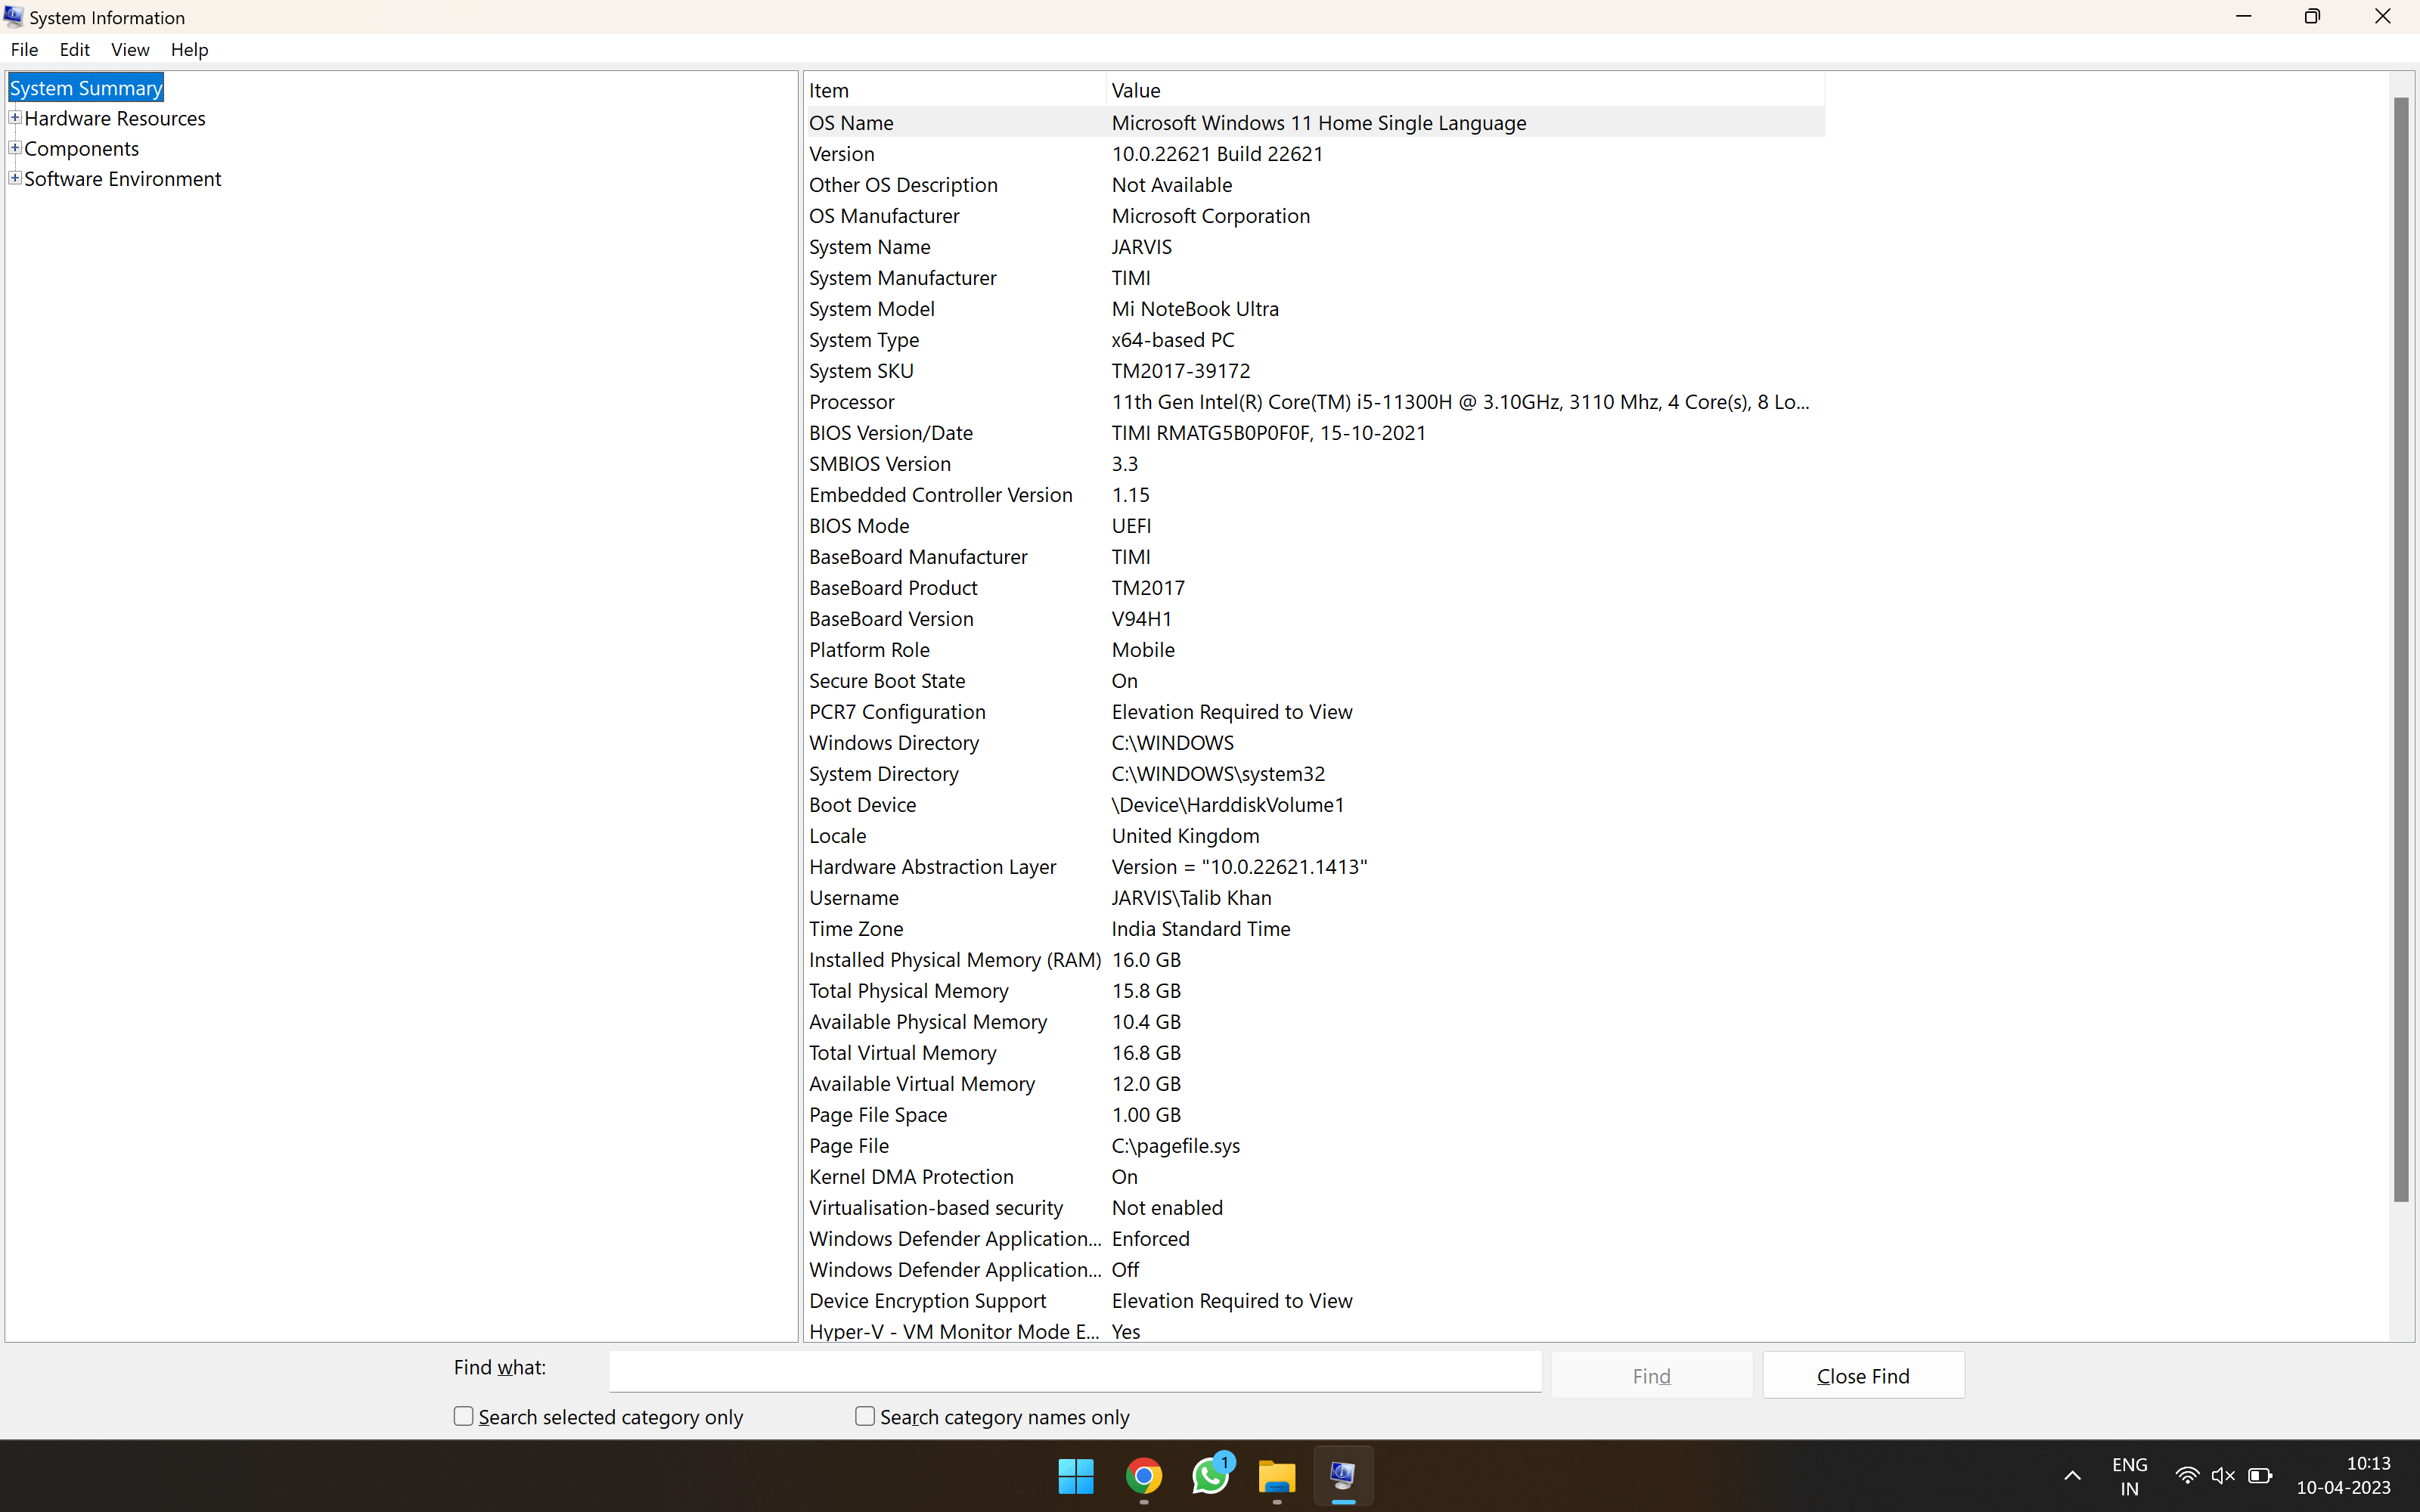The width and height of the screenshot is (2420, 1512).
Task: Select the System SKU row
Action: coord(1315,370)
